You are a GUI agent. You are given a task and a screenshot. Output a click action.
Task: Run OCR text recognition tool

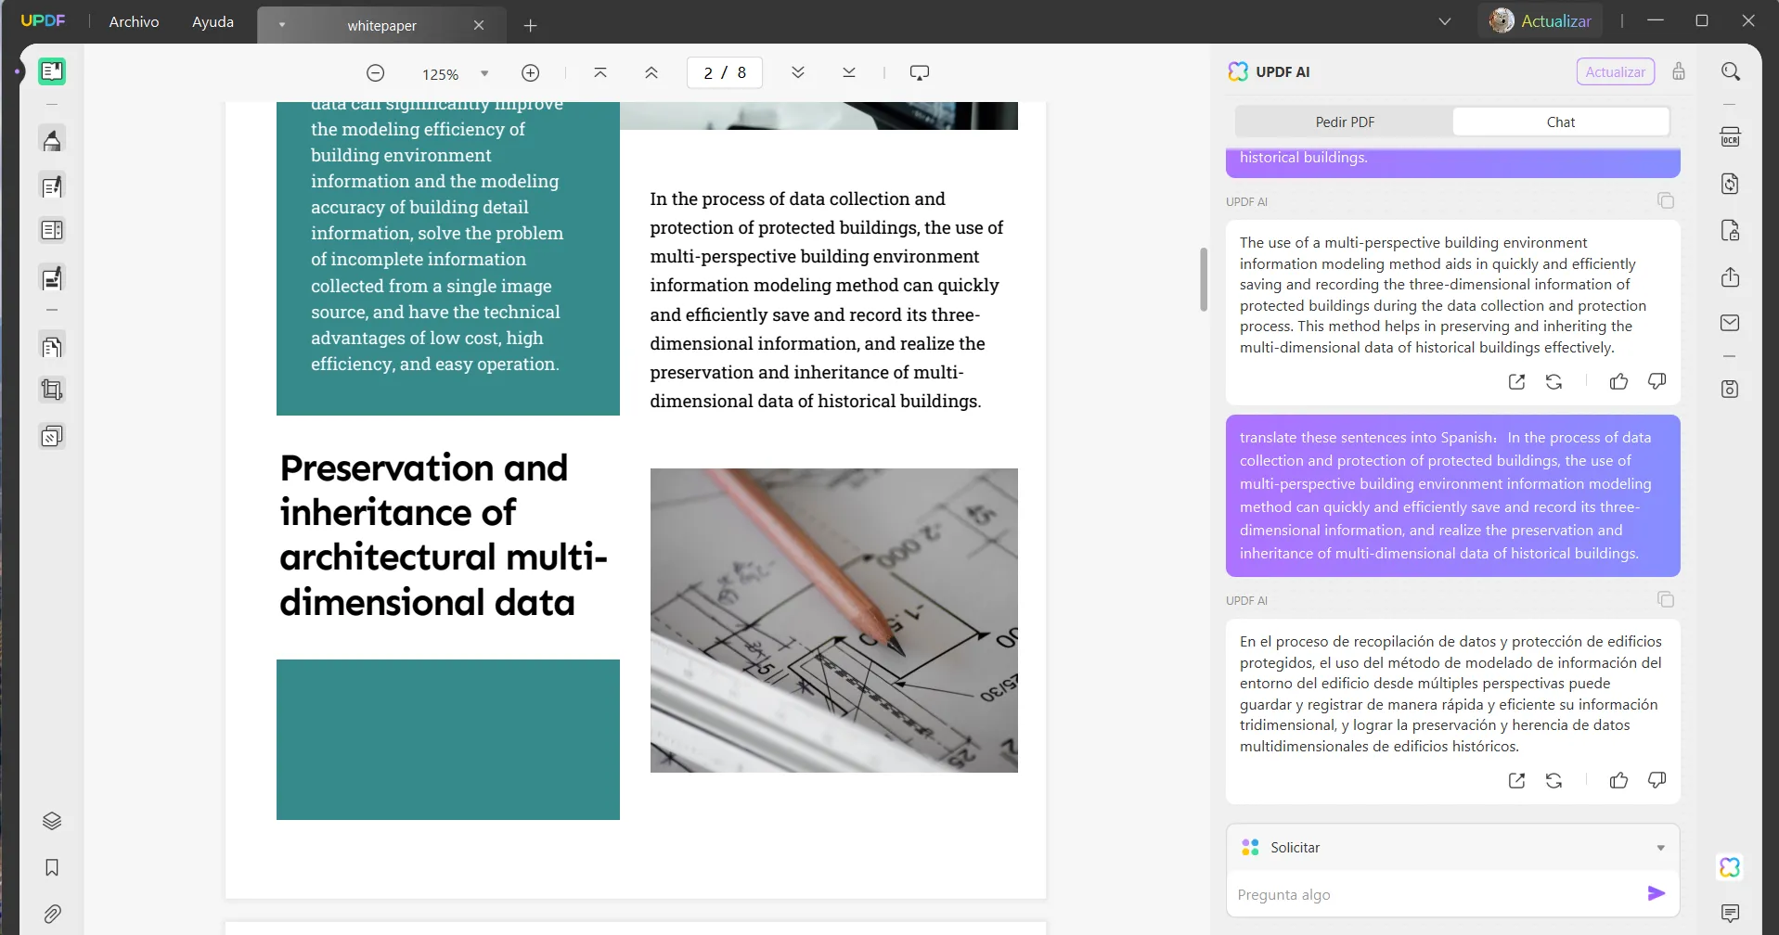coord(1731,137)
